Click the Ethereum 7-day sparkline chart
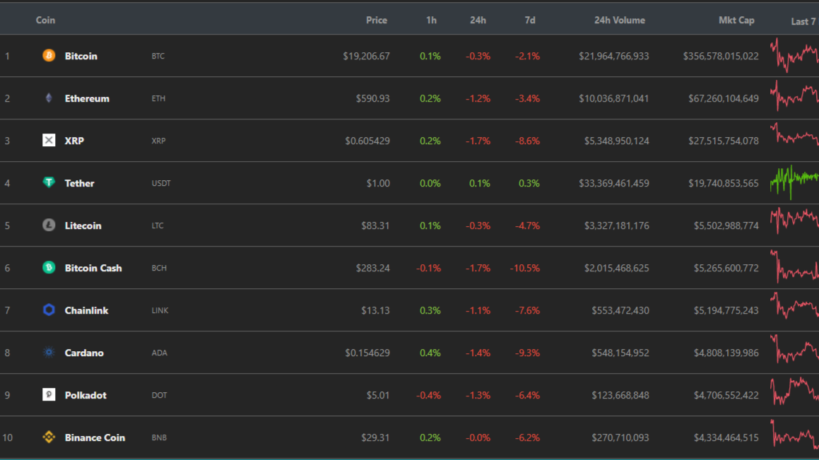Screen dimensions: 819x460 pos(794,96)
